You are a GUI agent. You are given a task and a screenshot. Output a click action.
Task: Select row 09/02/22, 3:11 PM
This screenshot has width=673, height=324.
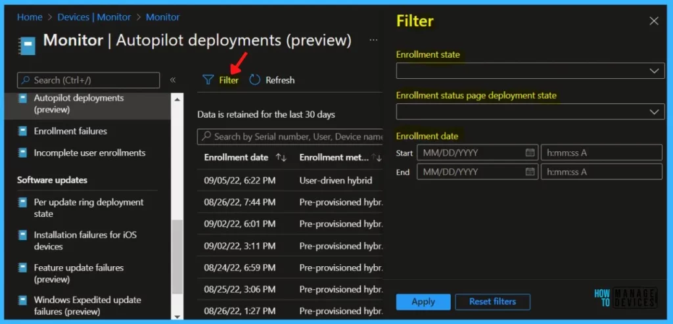[x=290, y=246]
